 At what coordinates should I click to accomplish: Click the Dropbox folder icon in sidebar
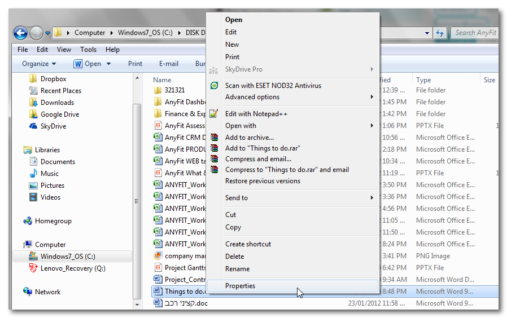pyautogui.click(x=33, y=79)
